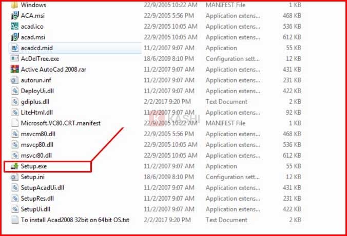Click the 2 KB size in To install Acad2008 row
The width and height of the screenshot is (347, 236).
point(295,220)
